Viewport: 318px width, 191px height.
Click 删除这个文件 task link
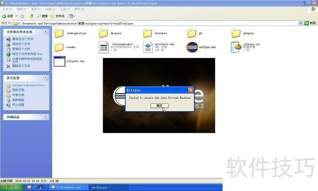[21, 66]
